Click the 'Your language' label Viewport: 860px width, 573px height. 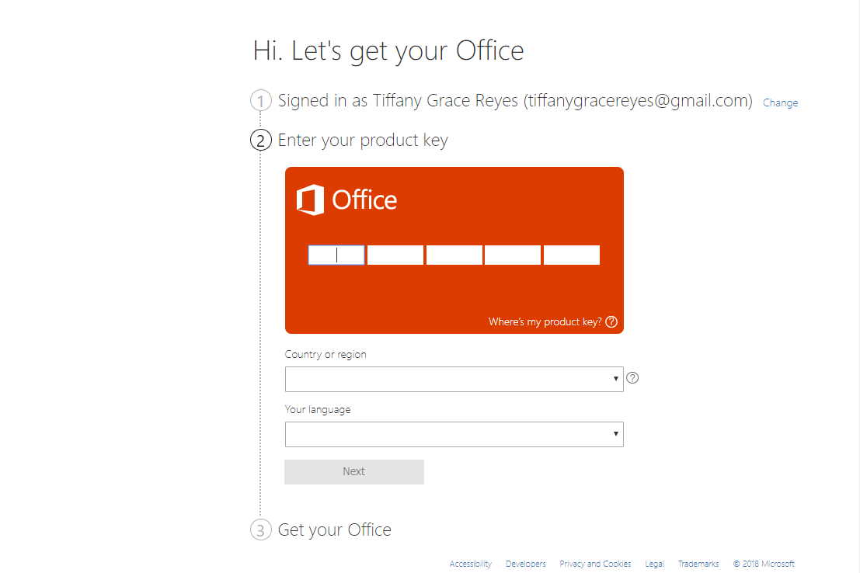point(318,410)
